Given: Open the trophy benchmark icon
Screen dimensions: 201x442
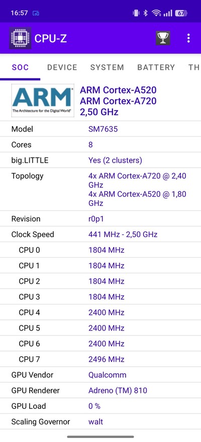Looking at the screenshot, I should [x=163, y=38].
